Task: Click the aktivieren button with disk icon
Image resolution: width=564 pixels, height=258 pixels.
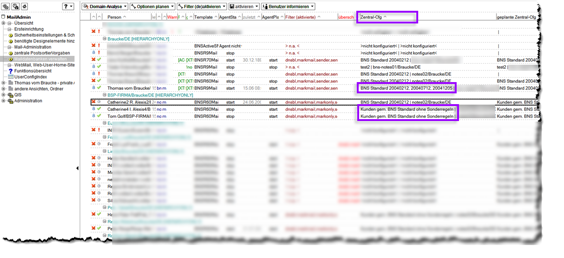Action: click(244, 7)
